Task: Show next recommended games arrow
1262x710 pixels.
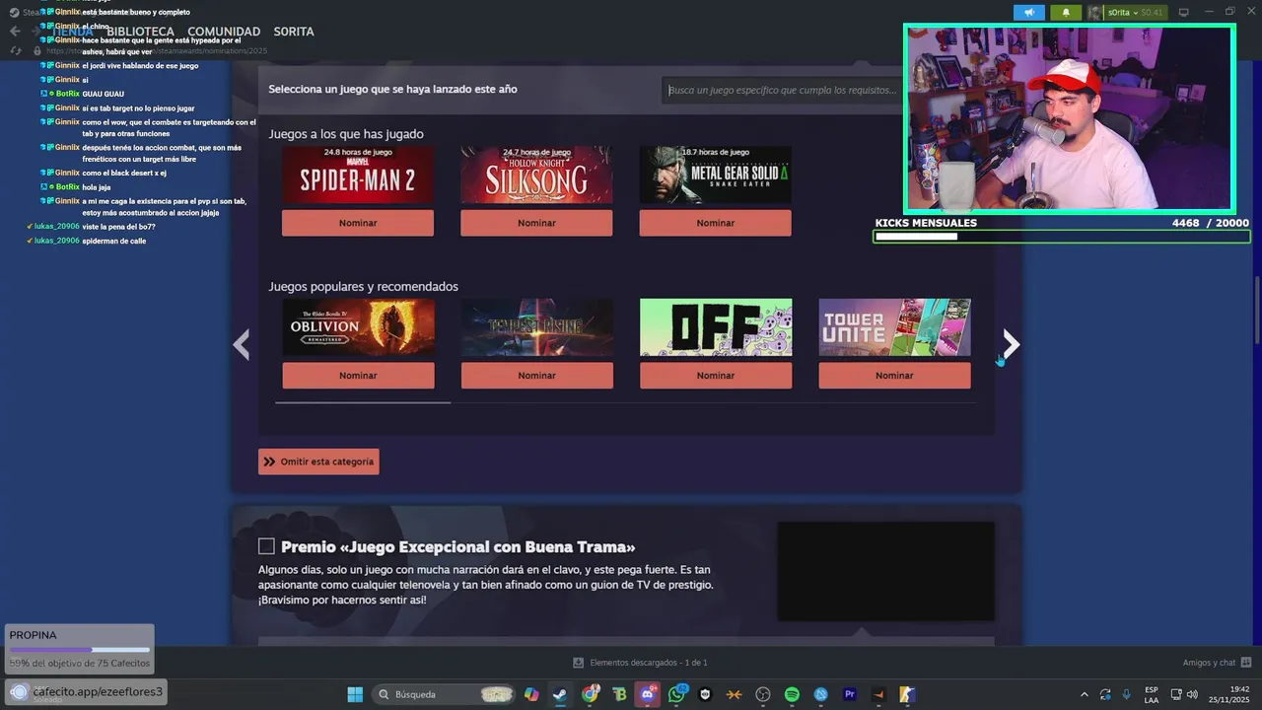Action: (1011, 344)
